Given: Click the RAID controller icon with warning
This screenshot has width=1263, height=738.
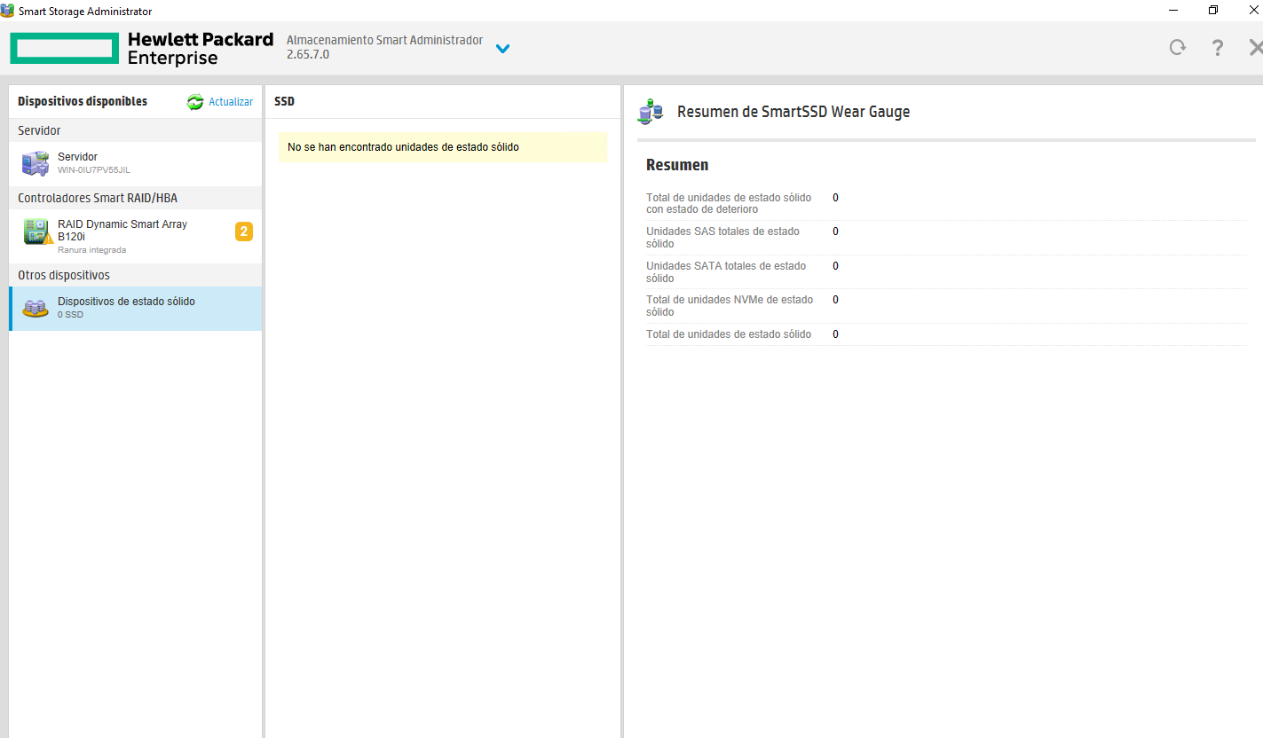Looking at the screenshot, I should point(38,232).
